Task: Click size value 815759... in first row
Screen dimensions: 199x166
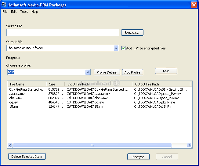Action: [56, 89]
